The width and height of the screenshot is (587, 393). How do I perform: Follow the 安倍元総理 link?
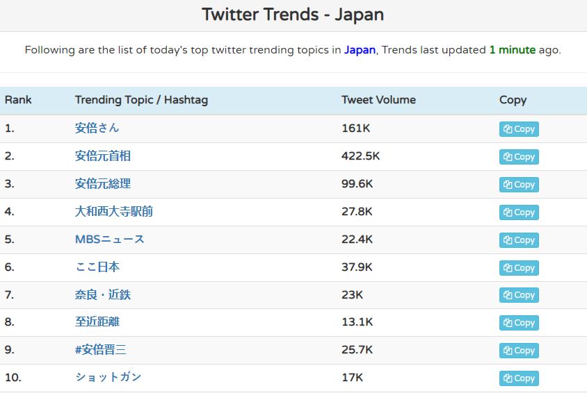tap(102, 184)
